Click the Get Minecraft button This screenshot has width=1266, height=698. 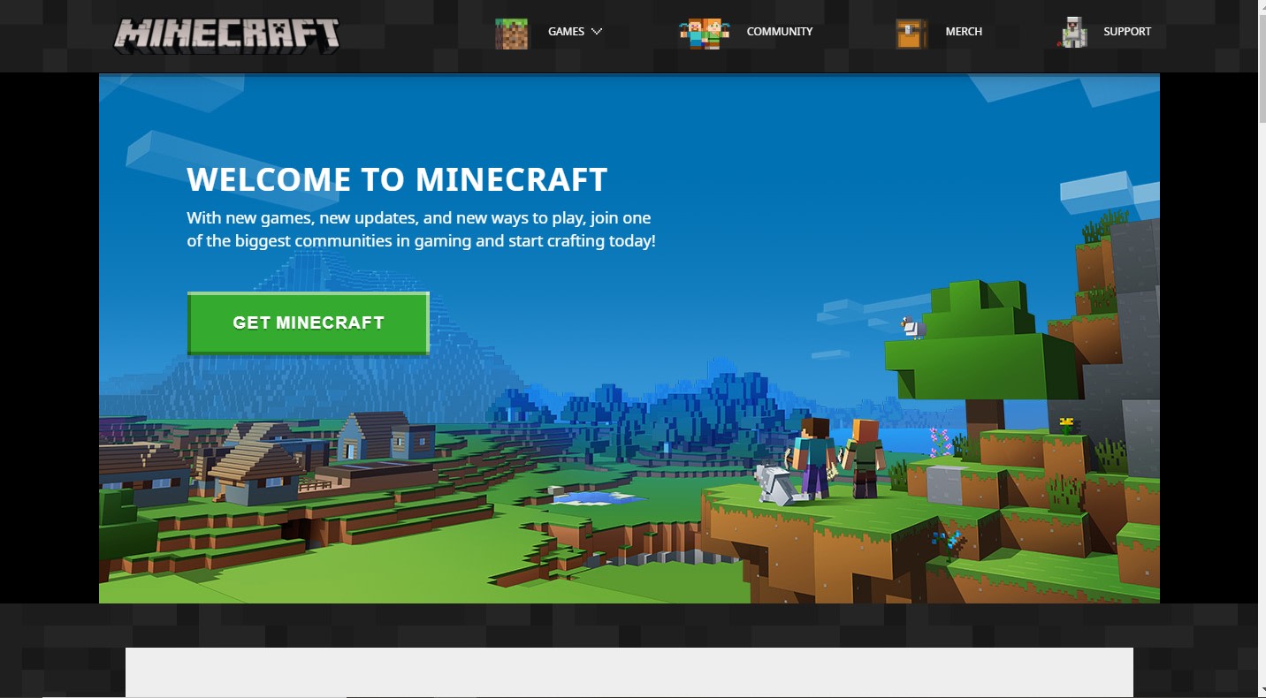309,323
